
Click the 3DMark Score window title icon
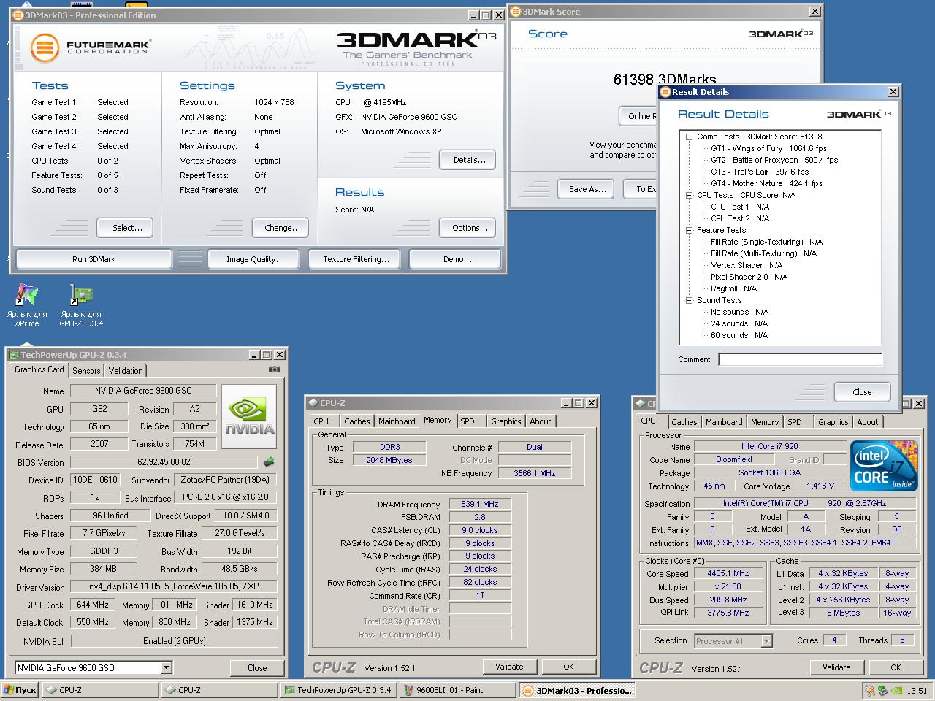coord(516,12)
